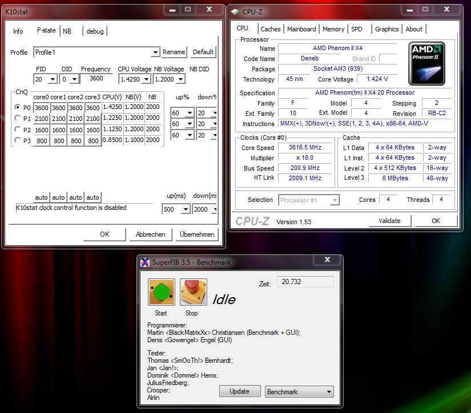This screenshot has width=471, height=413.
Task: Click the Validate button in CPU-Z
Action: tap(389, 221)
